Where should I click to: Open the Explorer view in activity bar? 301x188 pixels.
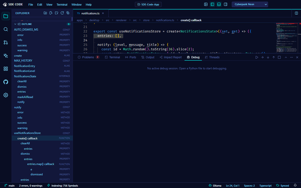pyautogui.click(x=6, y=16)
